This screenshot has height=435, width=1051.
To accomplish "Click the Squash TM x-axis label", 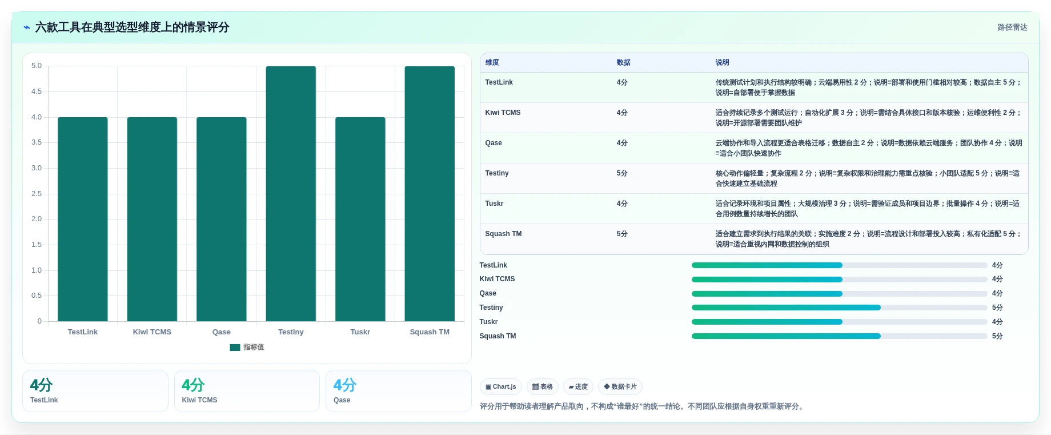I will click(x=430, y=332).
